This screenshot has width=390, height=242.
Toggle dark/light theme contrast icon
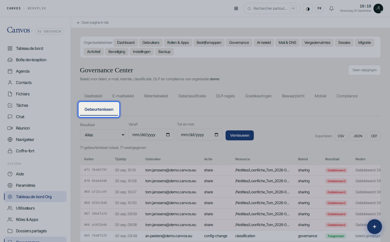(x=308, y=9)
